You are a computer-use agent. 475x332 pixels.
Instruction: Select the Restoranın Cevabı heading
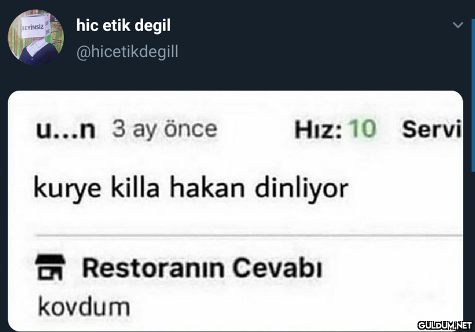tap(202, 268)
